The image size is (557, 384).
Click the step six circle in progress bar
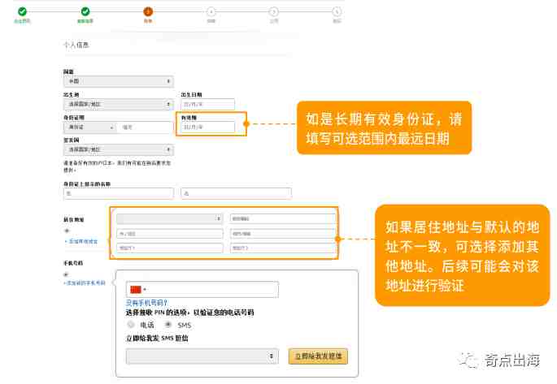click(337, 11)
